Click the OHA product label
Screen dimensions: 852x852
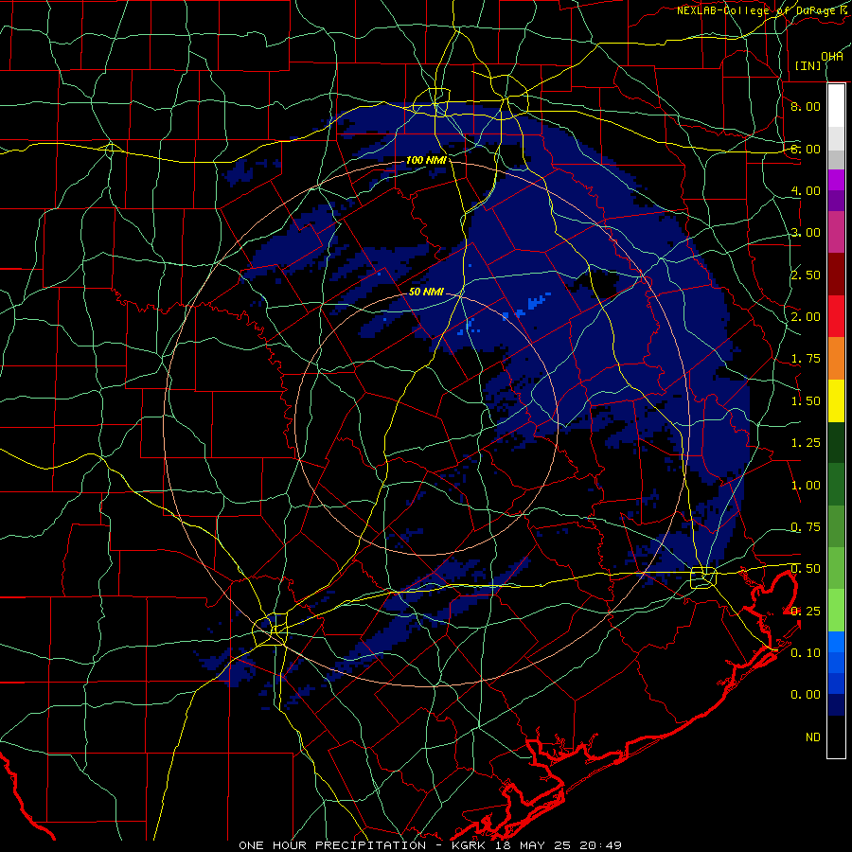click(832, 57)
